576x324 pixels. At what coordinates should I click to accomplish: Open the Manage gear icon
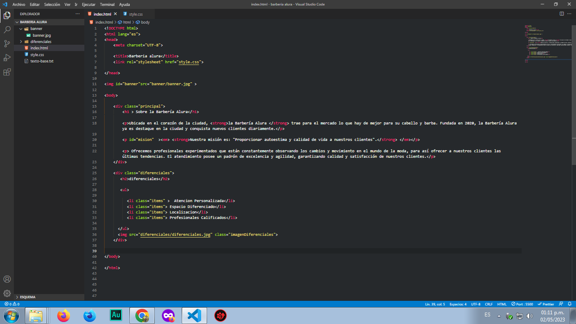7,293
